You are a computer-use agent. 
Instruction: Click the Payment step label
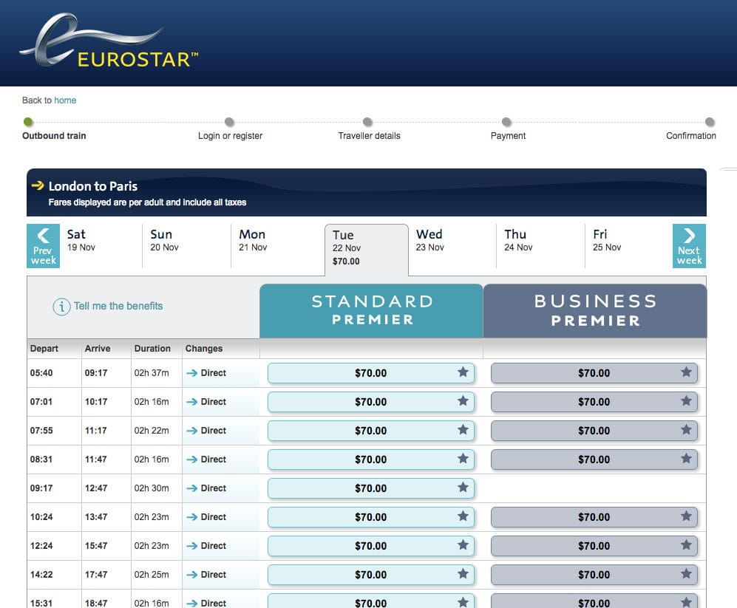point(508,136)
